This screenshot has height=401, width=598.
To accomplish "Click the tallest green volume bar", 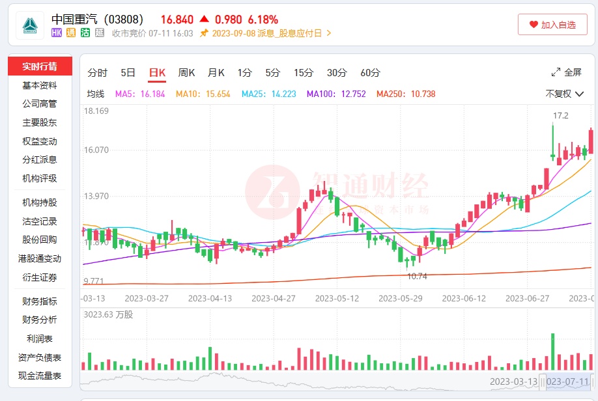I will pos(552,352).
